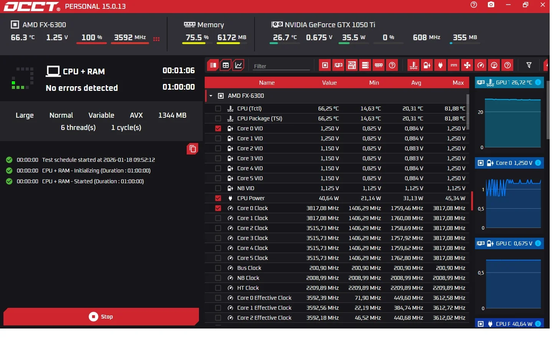Filter sensors by storage drive icon
This screenshot has height=345, width=552.
(365, 65)
